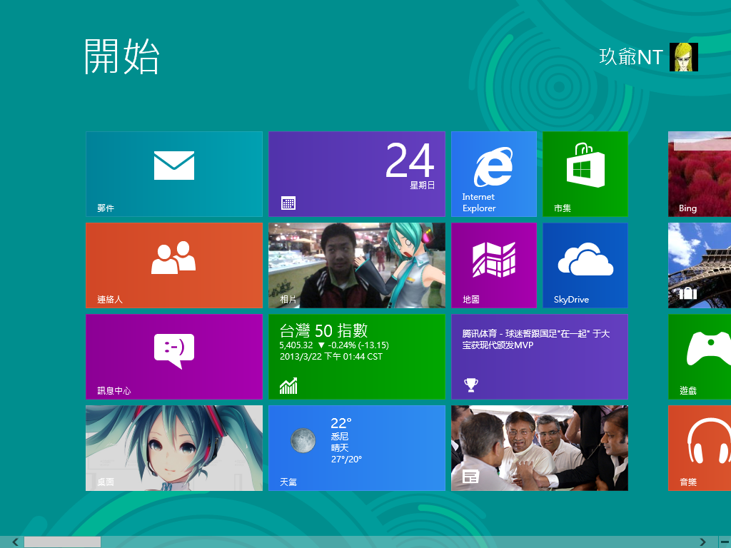This screenshot has height=548, width=731.
Task: Open the Photos tile
Action: 356,265
